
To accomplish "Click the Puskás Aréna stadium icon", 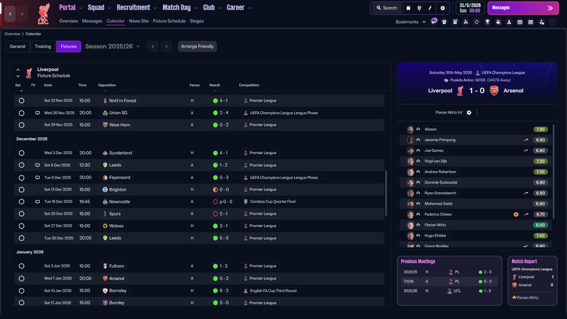I will 446,80.
